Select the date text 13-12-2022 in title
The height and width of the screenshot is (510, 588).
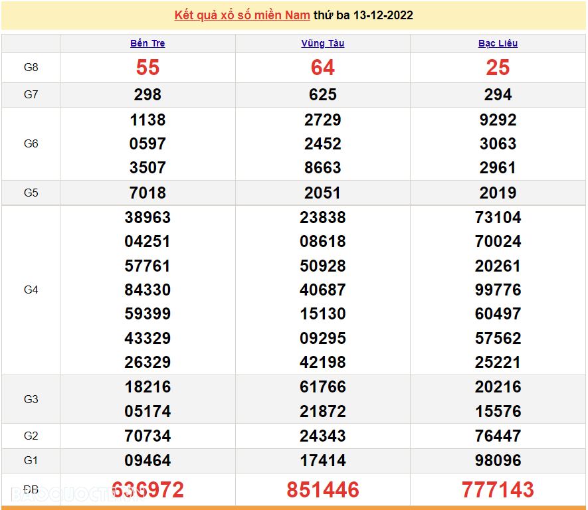(383, 15)
